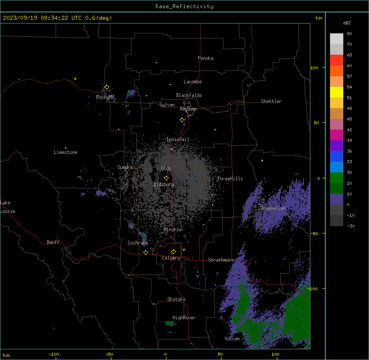Click the Ponoka label
The width and height of the screenshot is (369, 360).
(x=205, y=58)
